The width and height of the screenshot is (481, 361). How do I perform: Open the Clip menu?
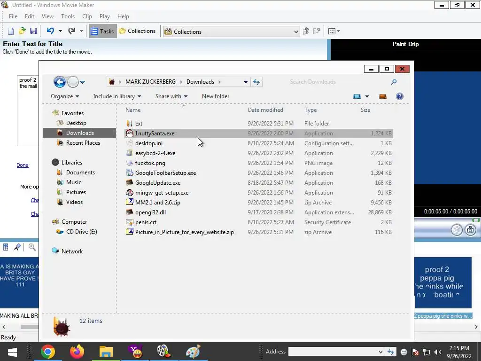(87, 16)
